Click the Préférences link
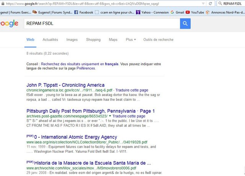Image resolution: width=245 pixels, height=176 pixels. (x=86, y=68)
